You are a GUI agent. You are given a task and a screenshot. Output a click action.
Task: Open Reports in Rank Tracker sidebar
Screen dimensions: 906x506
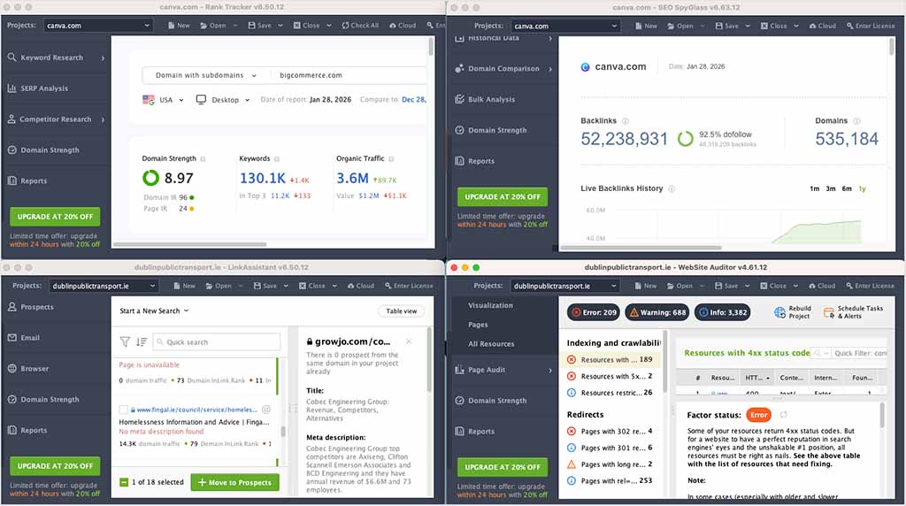coord(27,180)
